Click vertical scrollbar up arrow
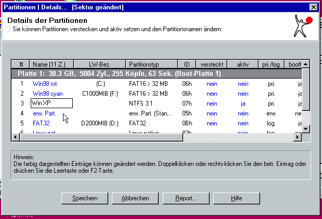The width and height of the screenshot is (322, 219). (x=306, y=64)
